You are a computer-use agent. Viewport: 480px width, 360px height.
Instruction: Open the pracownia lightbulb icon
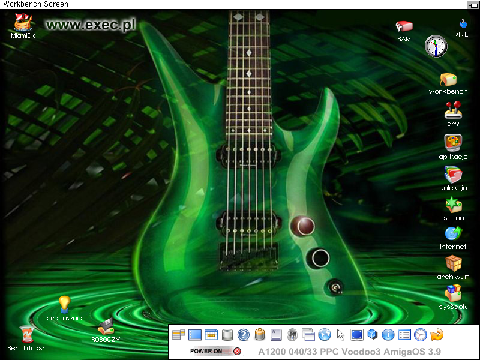64,304
